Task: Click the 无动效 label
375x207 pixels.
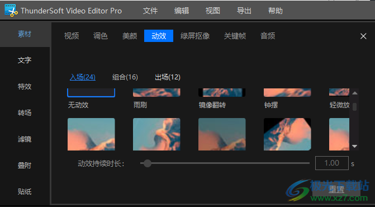Action: pyautogui.click(x=78, y=105)
